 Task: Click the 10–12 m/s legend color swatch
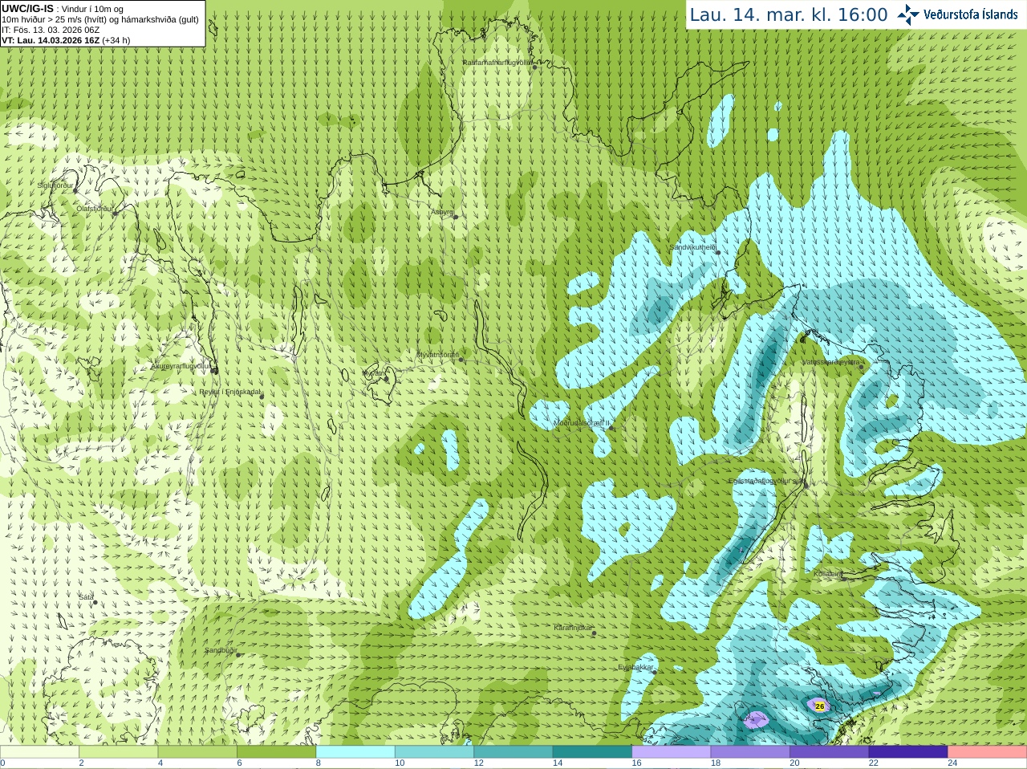434,752
